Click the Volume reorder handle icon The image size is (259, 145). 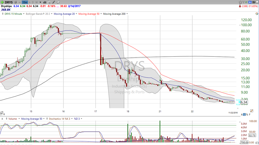tap(6, 119)
